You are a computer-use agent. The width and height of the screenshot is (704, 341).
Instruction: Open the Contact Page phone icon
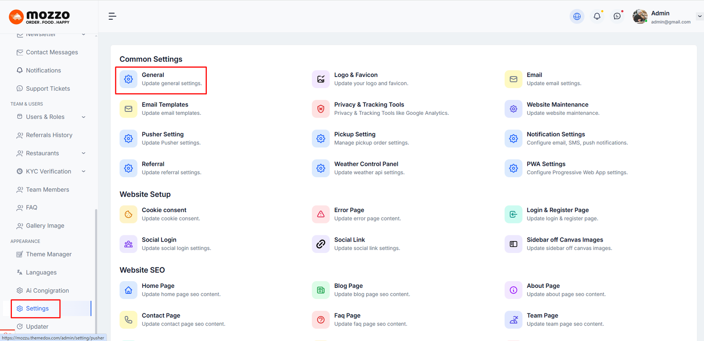tap(128, 320)
